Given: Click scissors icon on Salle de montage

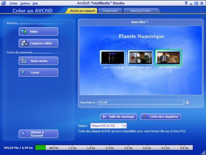Looking at the screenshot, I should [104, 117].
